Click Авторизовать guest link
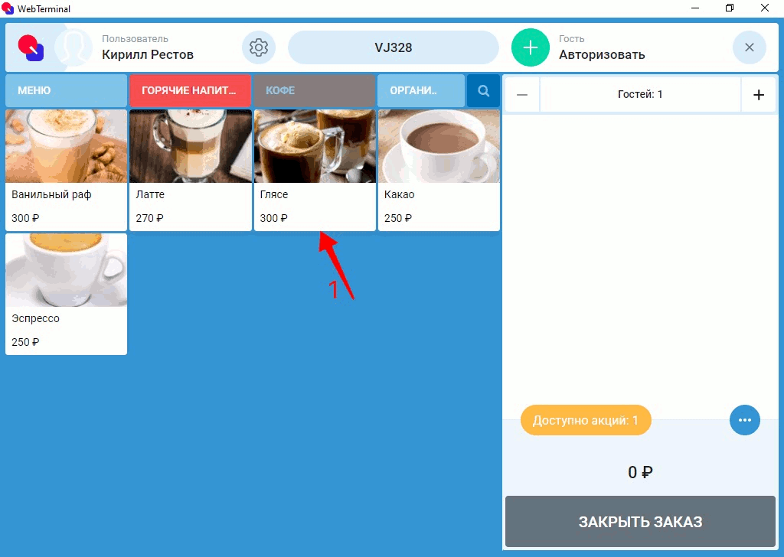784x557 pixels. [602, 54]
